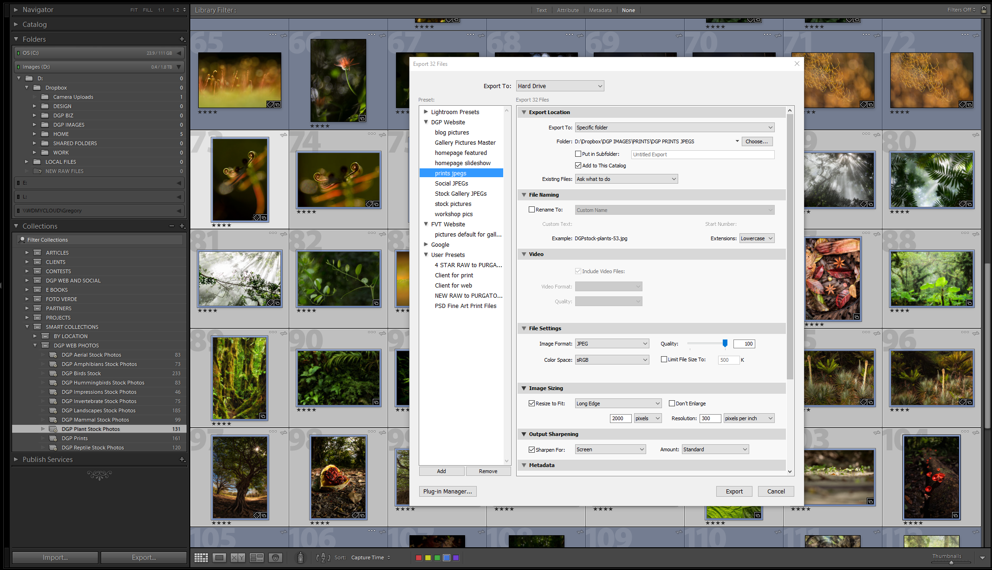The width and height of the screenshot is (992, 570).
Task: Select the Painter spray can tool
Action: [300, 557]
